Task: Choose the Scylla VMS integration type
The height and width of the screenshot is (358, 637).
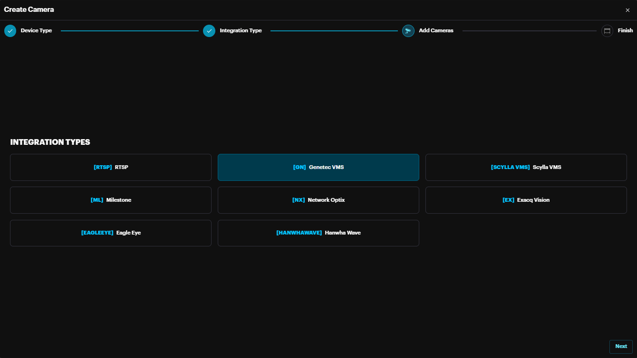Action: click(x=526, y=167)
